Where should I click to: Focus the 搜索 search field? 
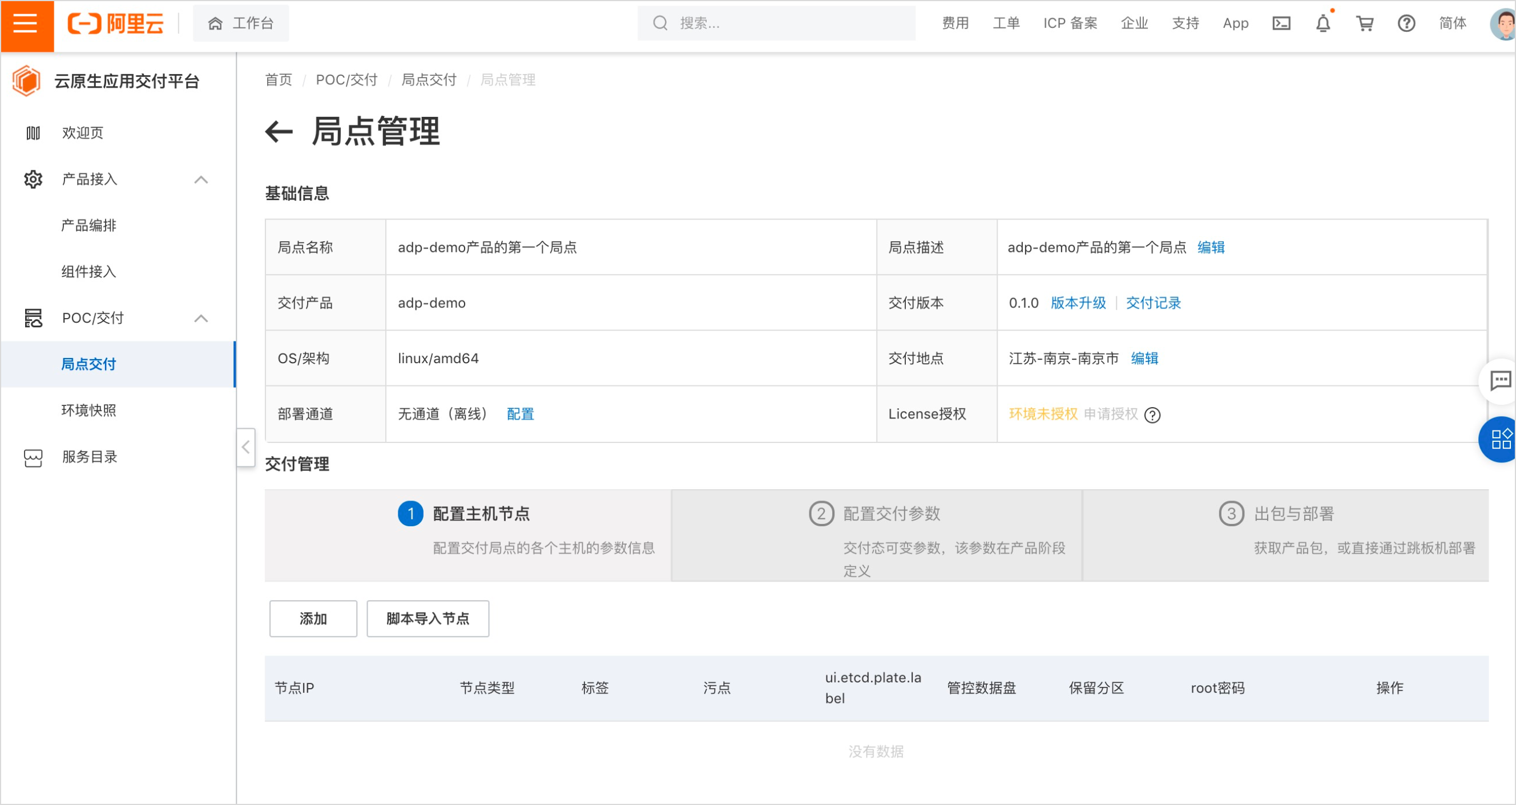click(x=776, y=23)
